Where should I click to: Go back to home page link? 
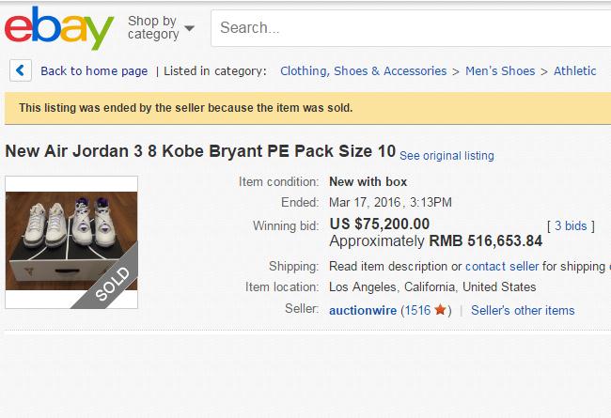tap(94, 71)
